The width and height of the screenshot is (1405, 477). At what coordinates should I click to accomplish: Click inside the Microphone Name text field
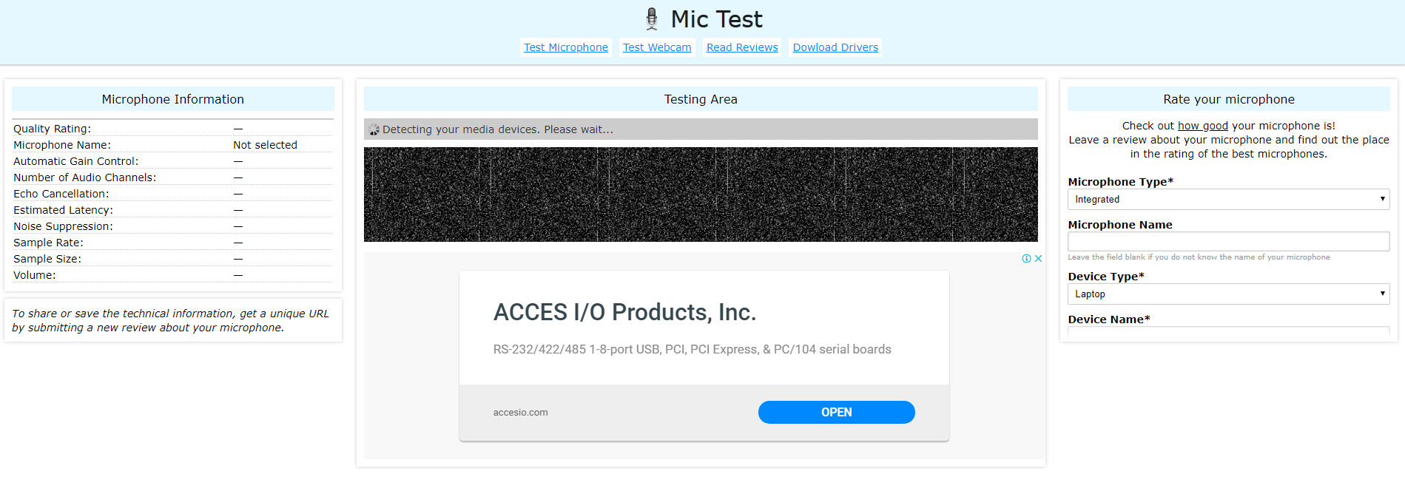tap(1227, 241)
